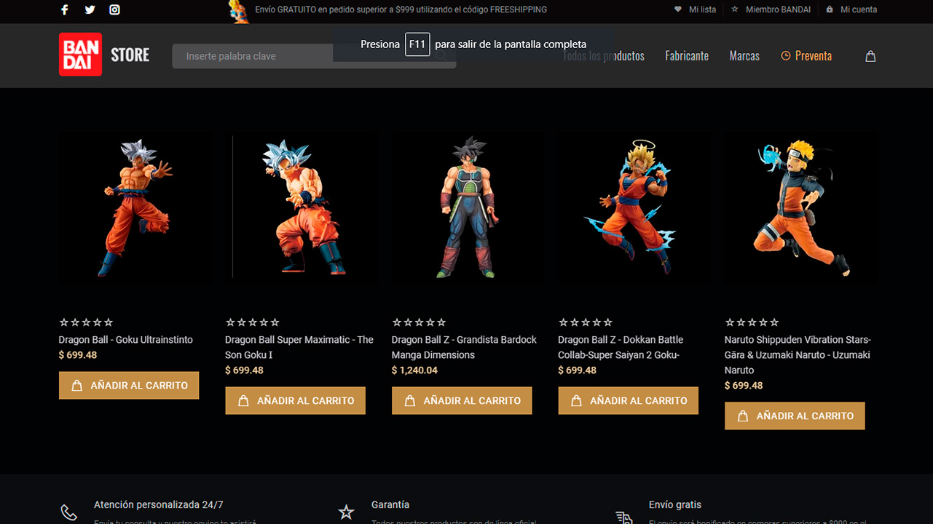
Task: View Goku Ultrainstinto figure image
Action: (x=136, y=207)
